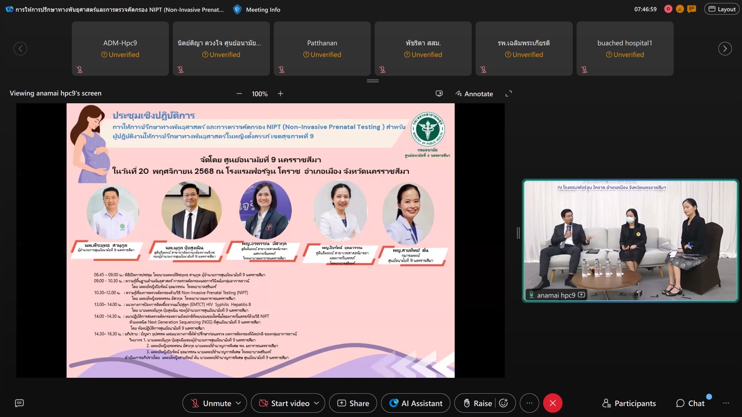The height and width of the screenshot is (417, 742).
Task: Open the recording indicator icon
Action: pyautogui.click(x=668, y=9)
